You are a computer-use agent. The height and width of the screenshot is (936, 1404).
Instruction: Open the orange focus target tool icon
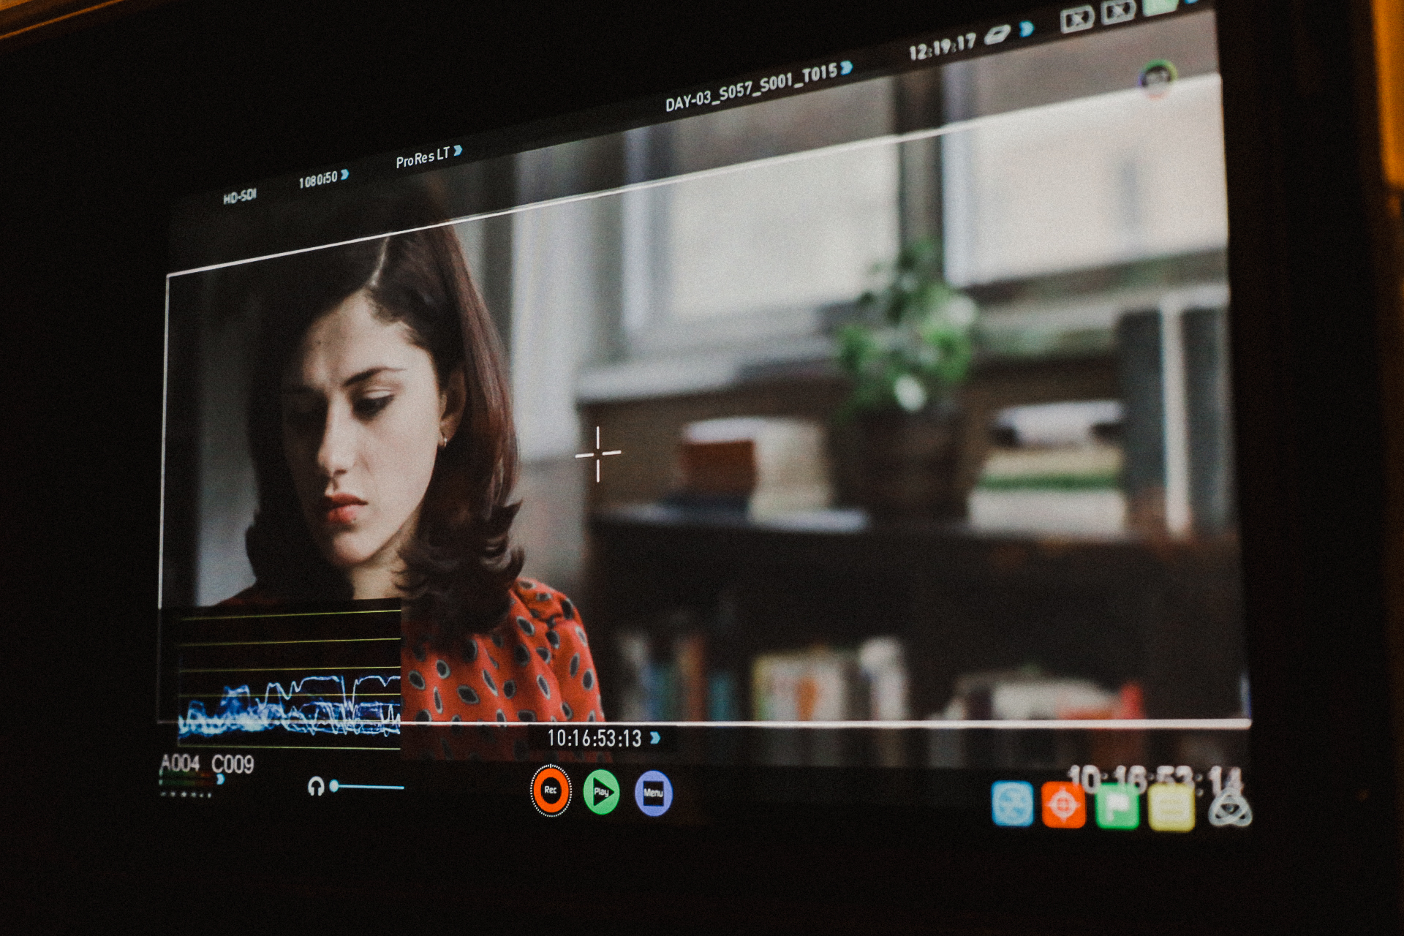[1063, 805]
